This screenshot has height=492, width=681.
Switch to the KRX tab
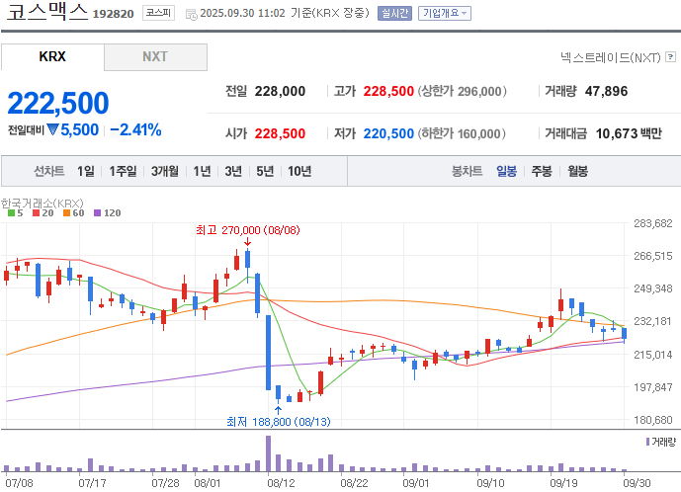click(x=52, y=56)
